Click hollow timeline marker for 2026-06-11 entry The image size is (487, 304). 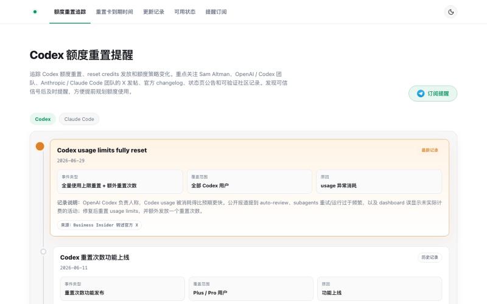(43, 252)
